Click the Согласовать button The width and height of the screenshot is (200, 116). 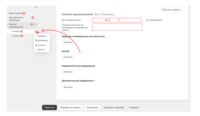coord(92,107)
